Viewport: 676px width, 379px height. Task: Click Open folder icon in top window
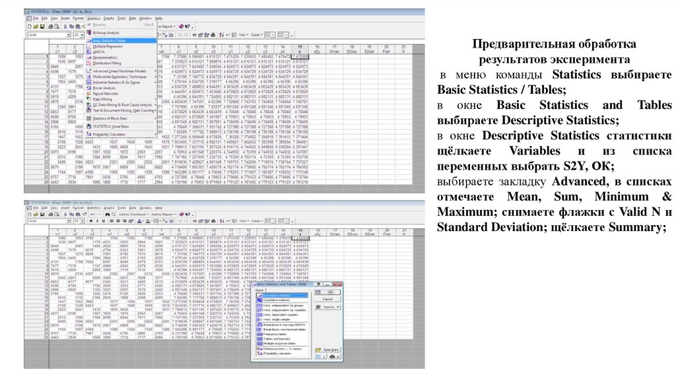pyautogui.click(x=36, y=26)
